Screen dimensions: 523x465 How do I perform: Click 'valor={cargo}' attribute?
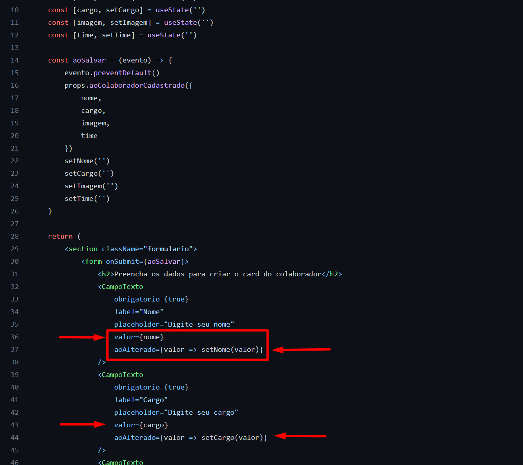pyautogui.click(x=141, y=425)
